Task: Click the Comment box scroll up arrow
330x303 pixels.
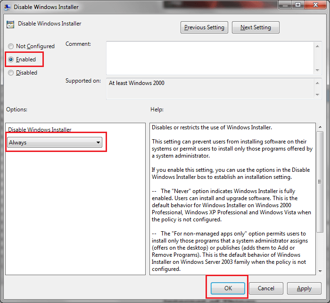Action: pyautogui.click(x=317, y=46)
